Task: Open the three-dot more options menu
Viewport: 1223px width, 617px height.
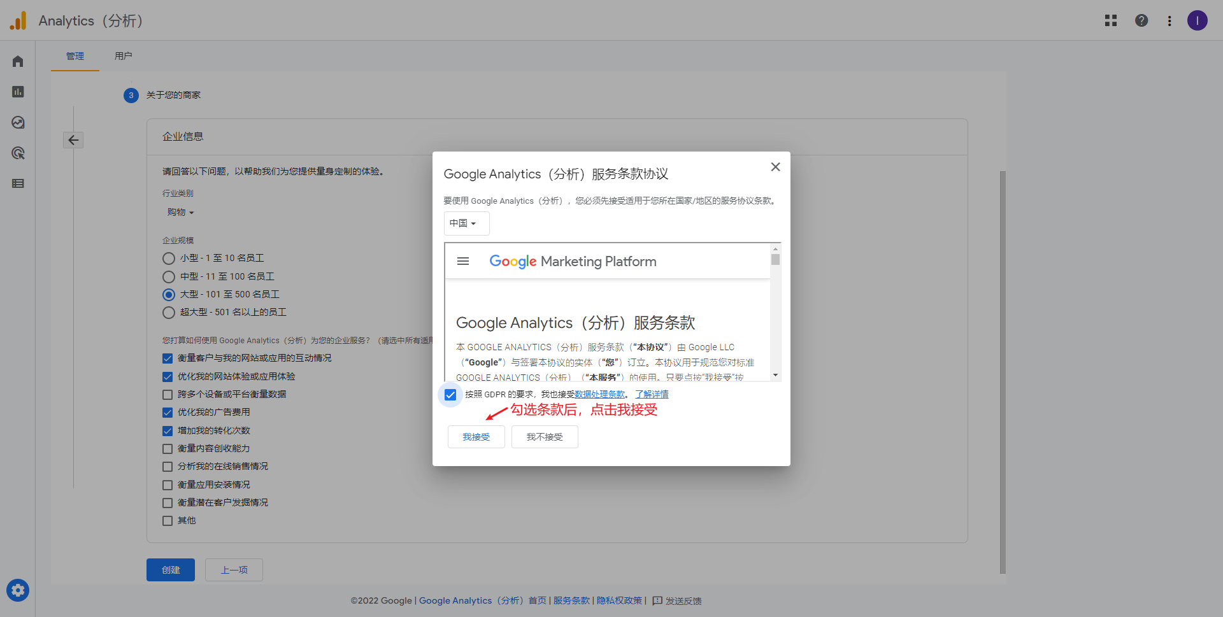Action: coord(1169,20)
